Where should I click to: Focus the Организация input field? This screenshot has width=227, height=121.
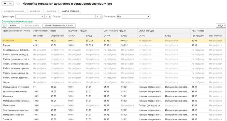click(29, 16)
